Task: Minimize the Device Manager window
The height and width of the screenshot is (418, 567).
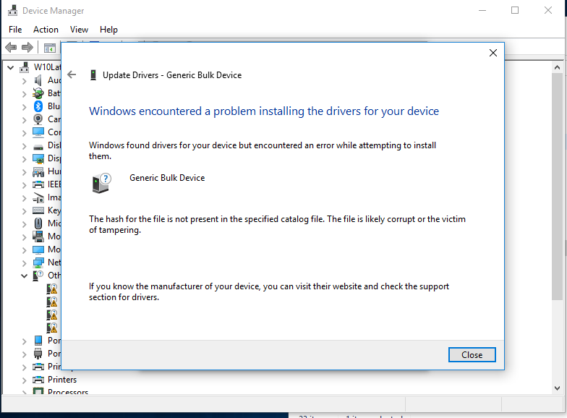Action: pyautogui.click(x=482, y=10)
